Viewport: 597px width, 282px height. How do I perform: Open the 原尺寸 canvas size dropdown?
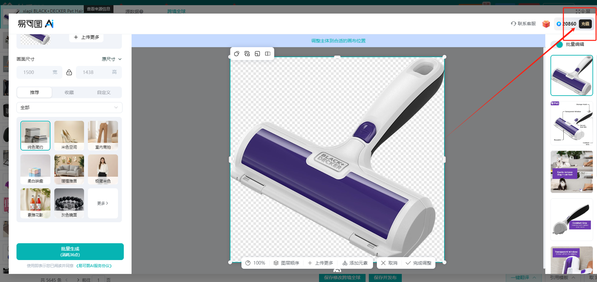(112, 59)
